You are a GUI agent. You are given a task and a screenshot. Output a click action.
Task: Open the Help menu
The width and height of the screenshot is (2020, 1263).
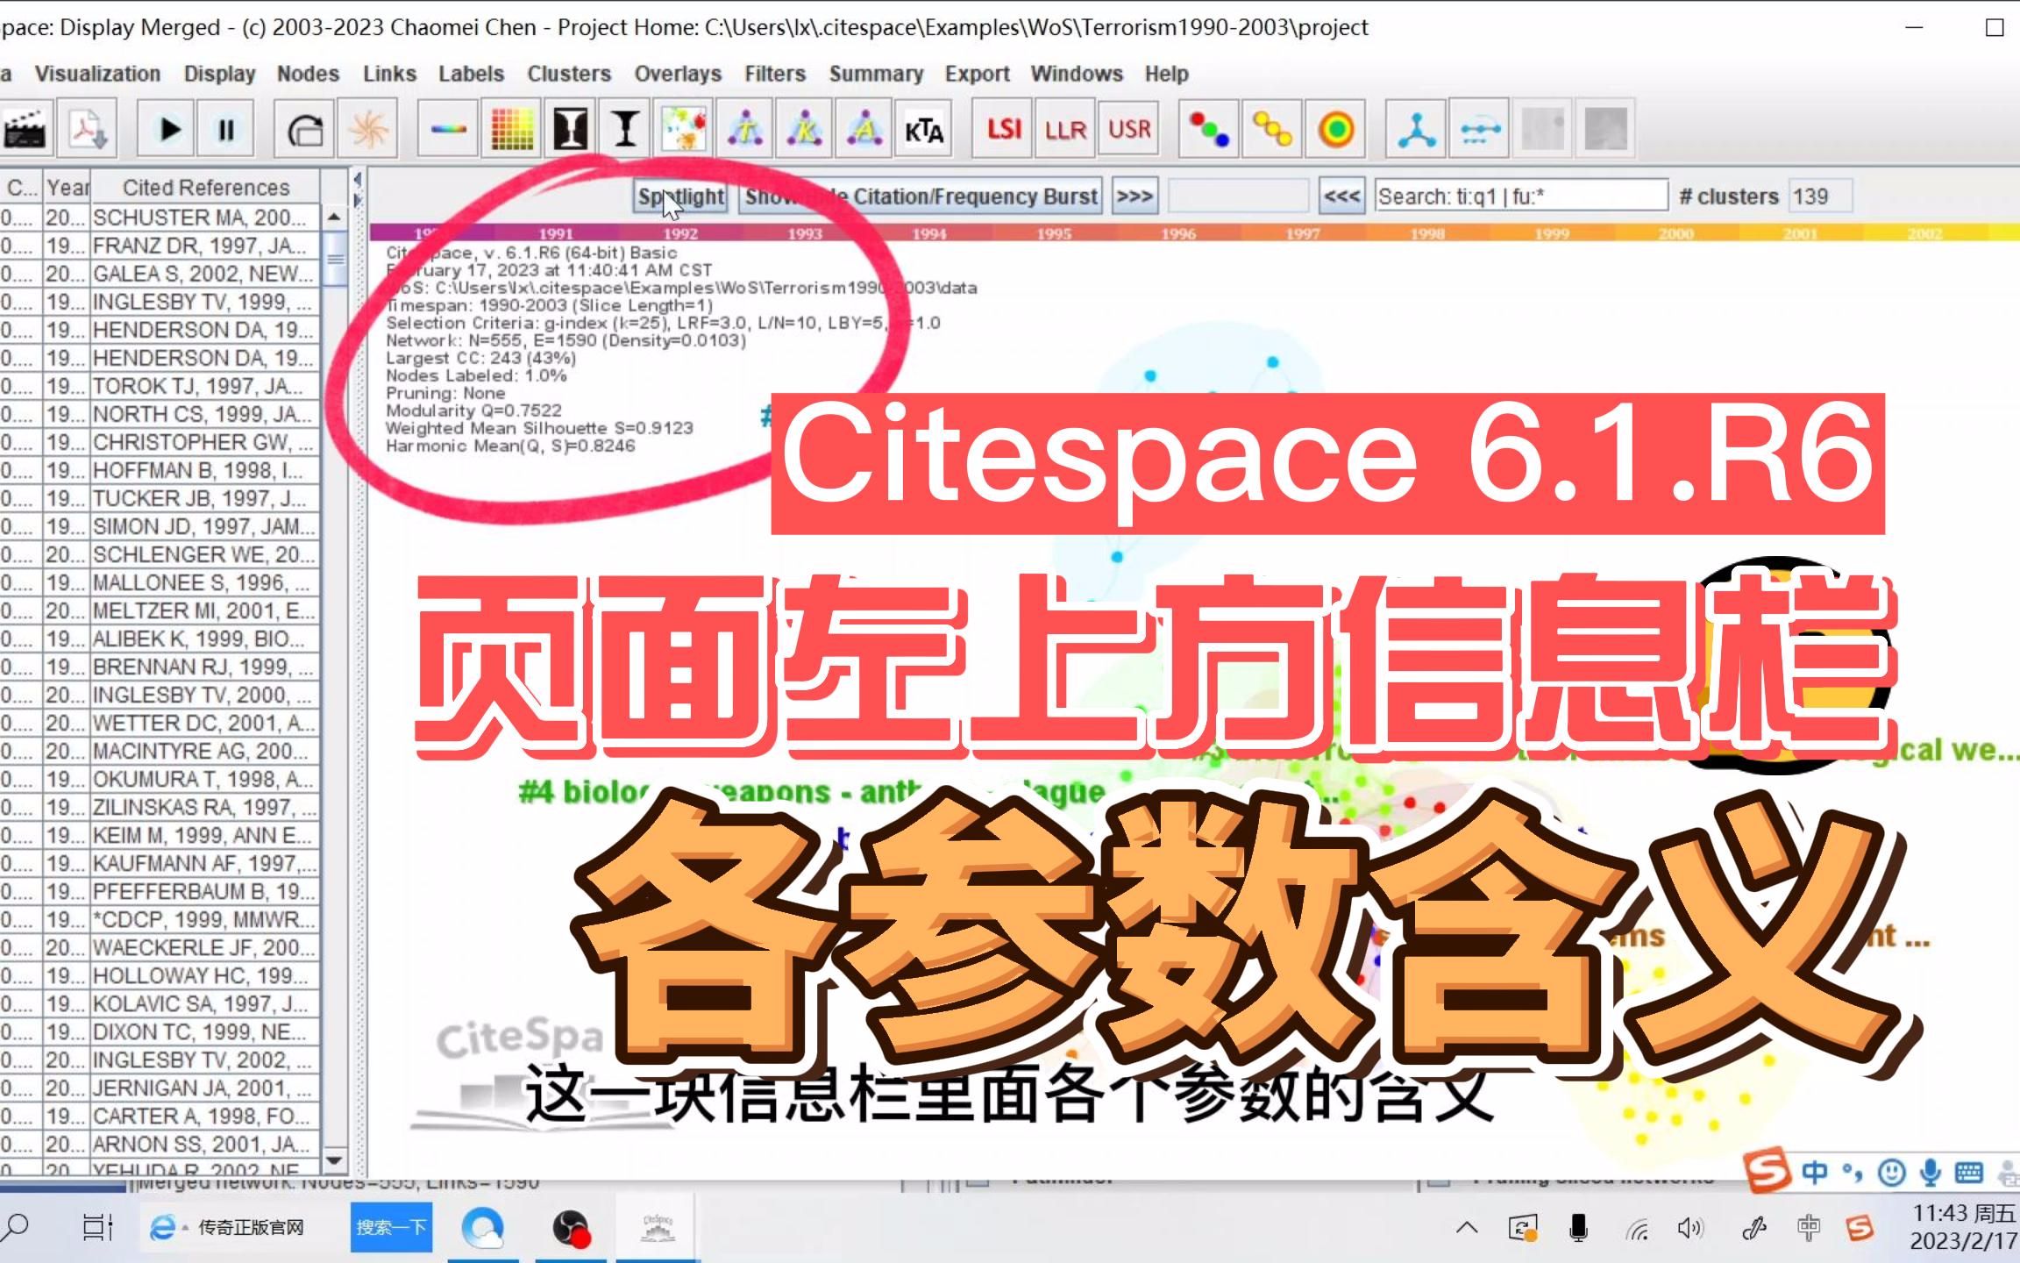pos(1166,74)
